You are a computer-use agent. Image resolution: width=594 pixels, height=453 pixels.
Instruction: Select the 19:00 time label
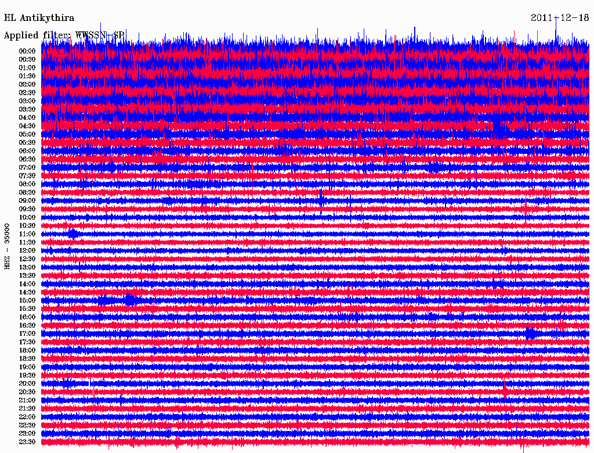coord(27,367)
